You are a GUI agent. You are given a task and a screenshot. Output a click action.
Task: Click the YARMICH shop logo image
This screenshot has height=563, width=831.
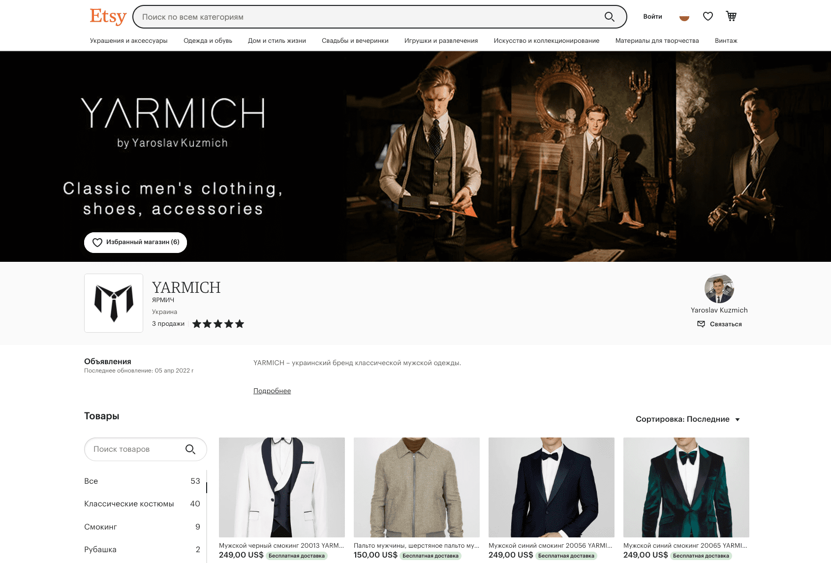tap(114, 303)
